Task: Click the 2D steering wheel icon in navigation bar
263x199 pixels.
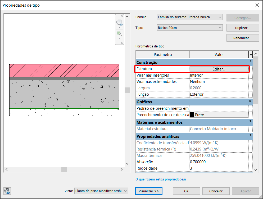Action: tap(119, 23)
